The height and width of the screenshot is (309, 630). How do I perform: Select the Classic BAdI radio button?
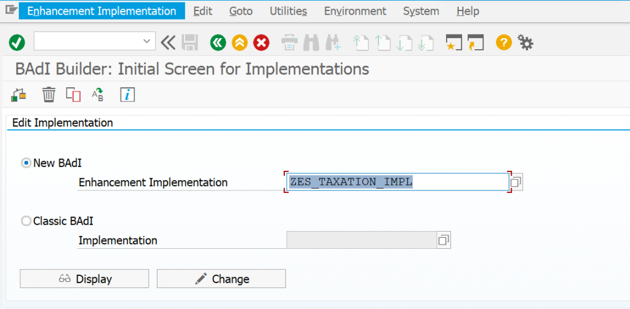click(26, 221)
